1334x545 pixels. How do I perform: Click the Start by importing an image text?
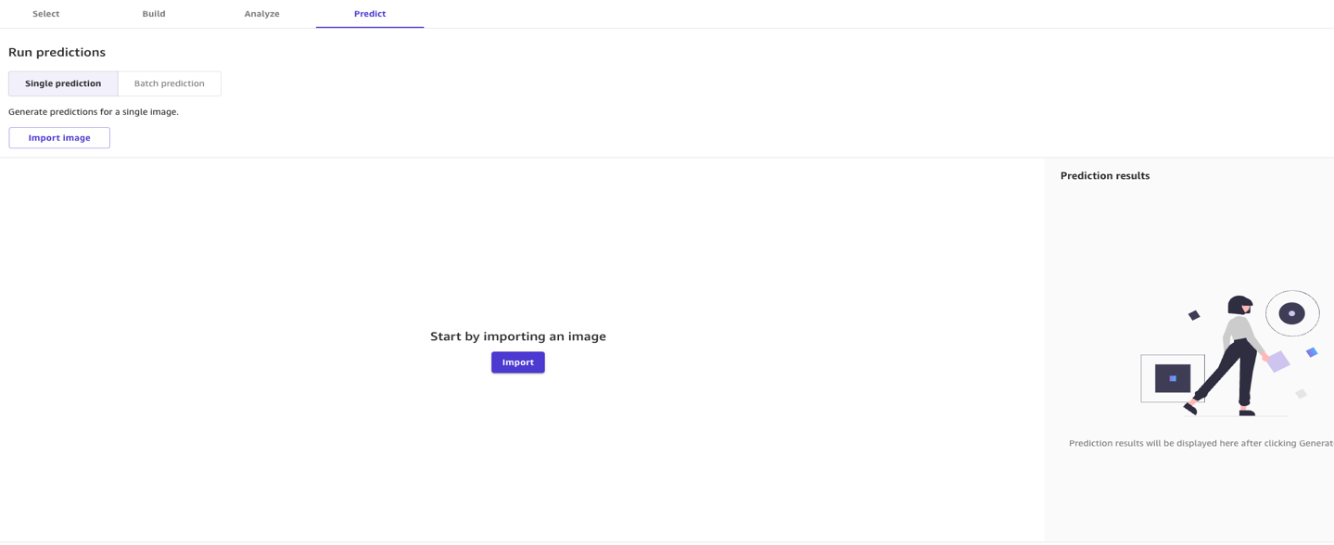[x=517, y=336]
